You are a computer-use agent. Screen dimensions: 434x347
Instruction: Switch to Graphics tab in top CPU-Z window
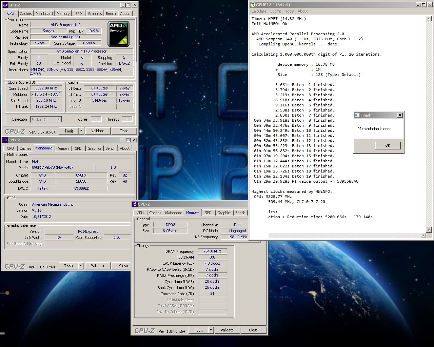(95, 14)
